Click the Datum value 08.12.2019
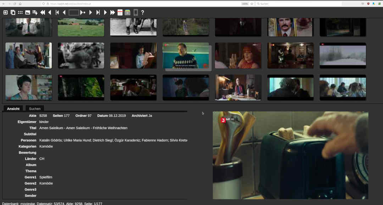The image size is (383, 205). [117, 116]
